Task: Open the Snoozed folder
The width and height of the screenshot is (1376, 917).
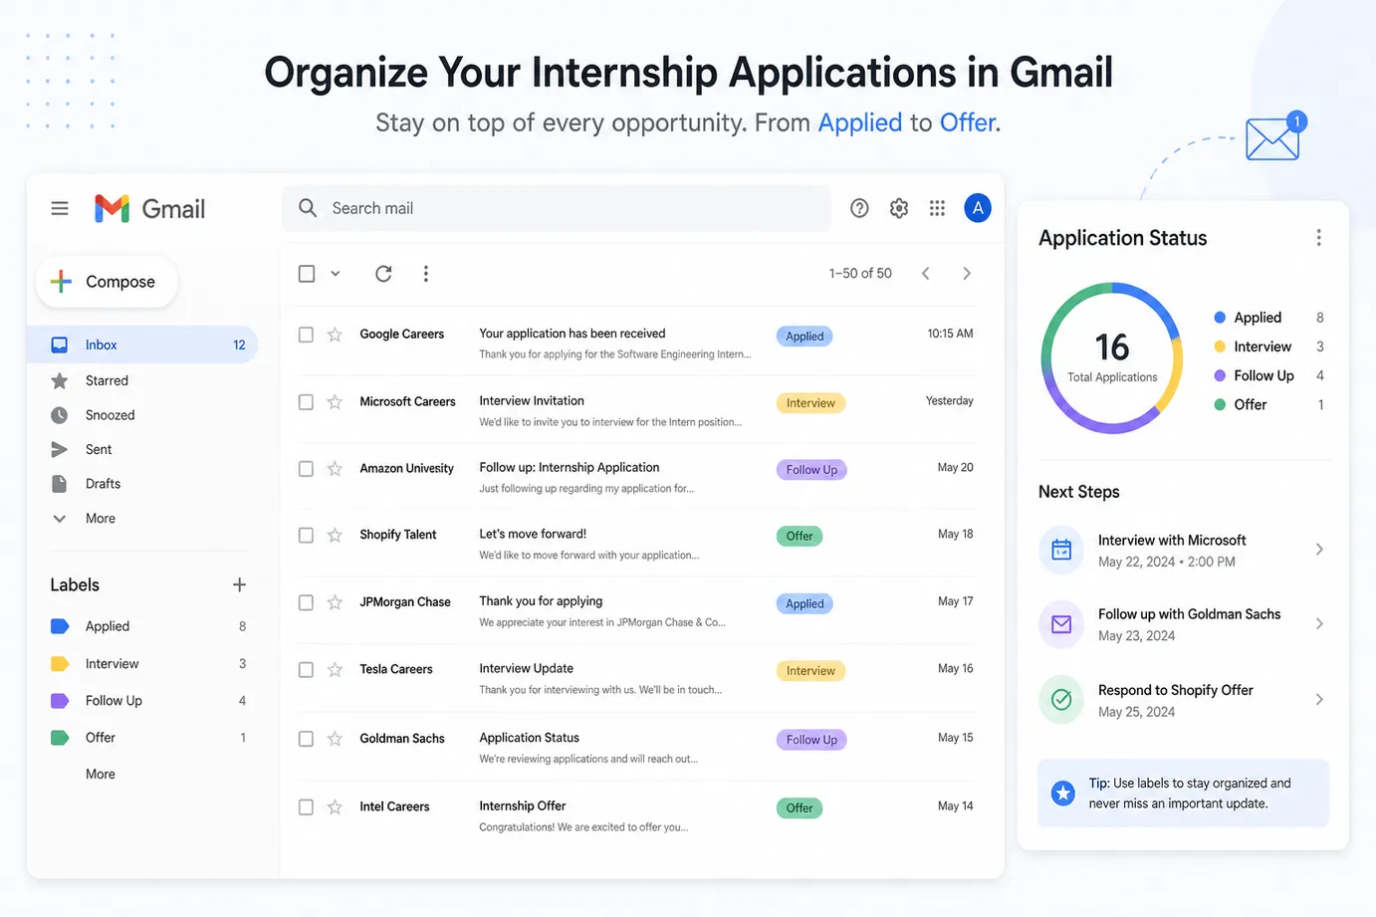Action: pos(110,415)
